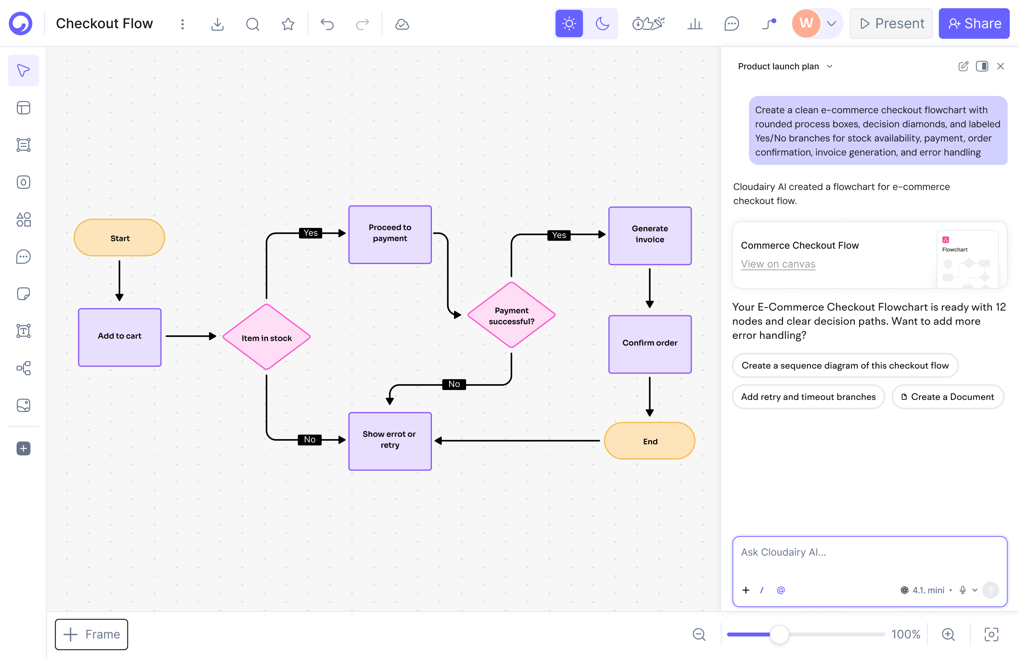The width and height of the screenshot is (1019, 658).
Task: Click the Present button
Action: [x=891, y=23]
